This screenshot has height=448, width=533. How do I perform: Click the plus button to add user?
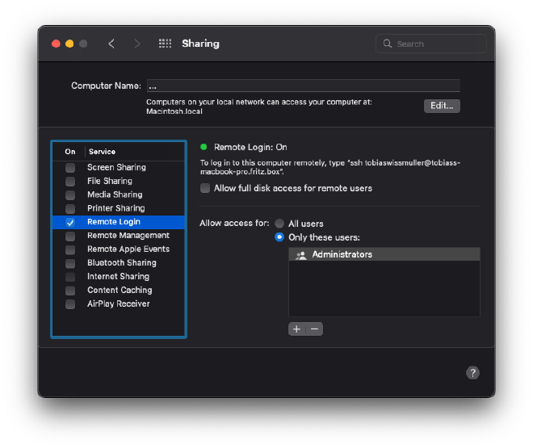(x=297, y=329)
